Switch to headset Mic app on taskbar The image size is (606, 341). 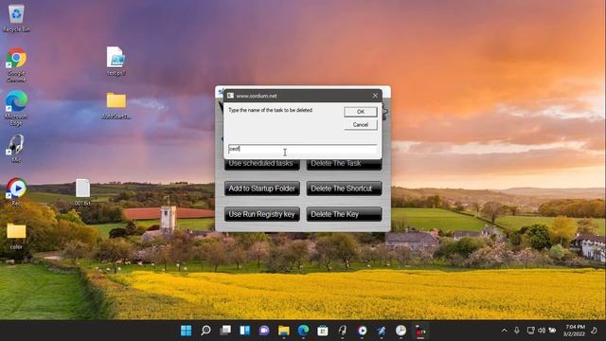point(343,331)
